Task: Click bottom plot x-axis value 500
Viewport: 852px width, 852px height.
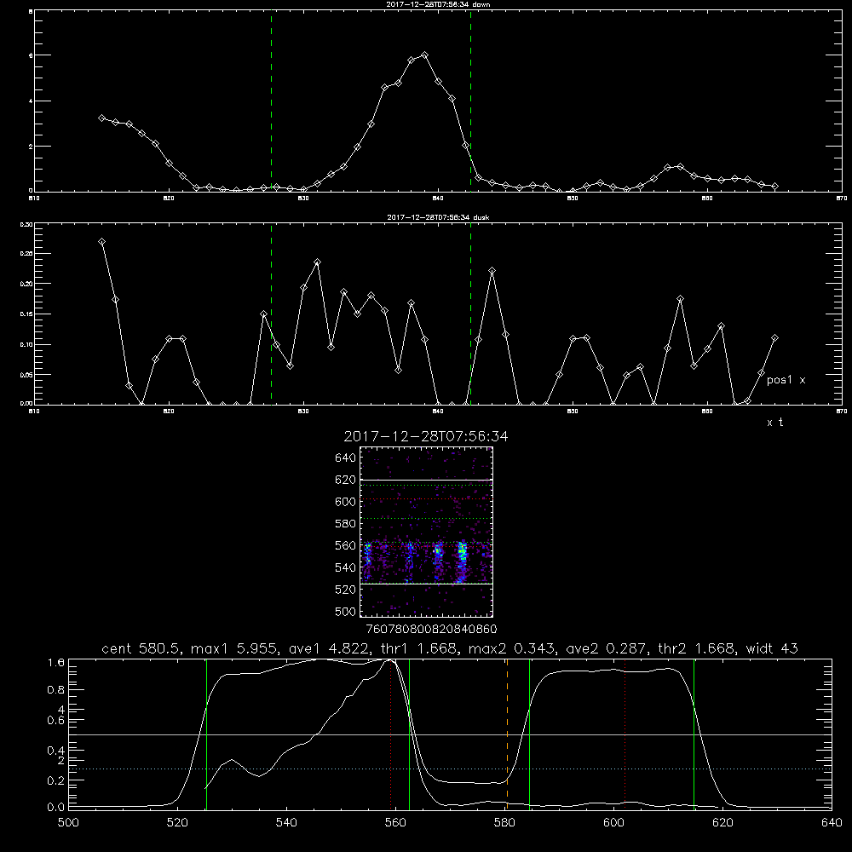Action: click(68, 823)
